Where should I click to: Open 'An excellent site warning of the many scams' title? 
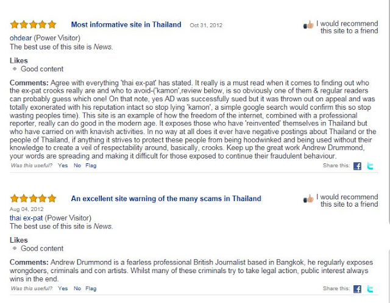166,199
